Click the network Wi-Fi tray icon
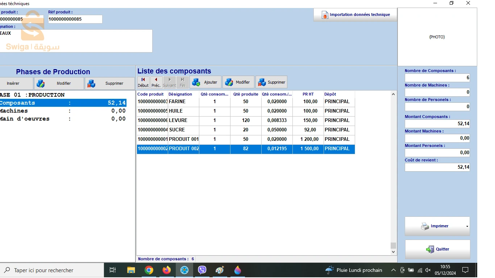Screen dimensions: 495x278 pyautogui.click(x=420, y=270)
